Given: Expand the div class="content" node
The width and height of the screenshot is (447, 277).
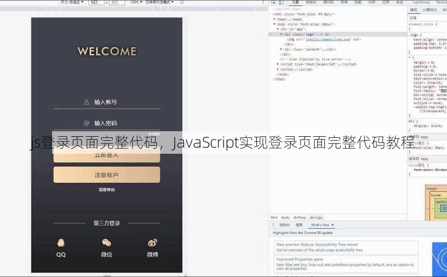Looking at the screenshot, I should [x=281, y=49].
